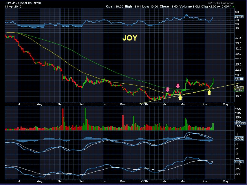Screen dimensions: 247x185
Task: Click the 0.379 MACD value tag
Action: pyautogui.click(x=239, y=138)
